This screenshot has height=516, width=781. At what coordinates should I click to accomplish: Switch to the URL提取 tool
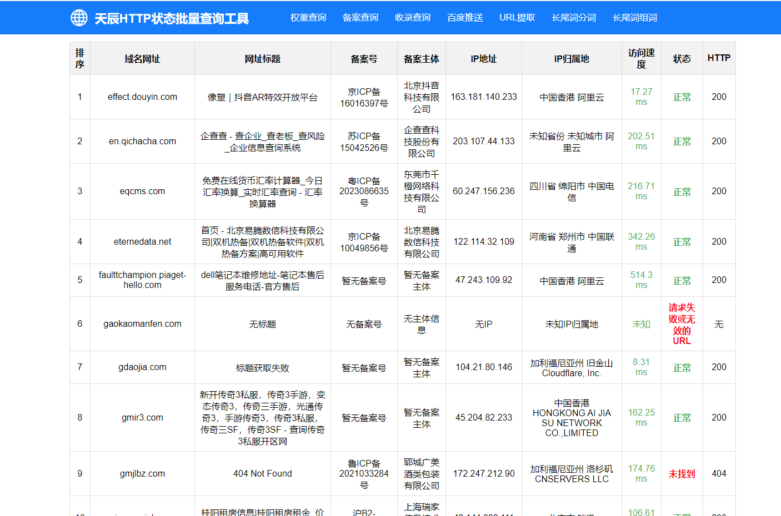(x=517, y=18)
